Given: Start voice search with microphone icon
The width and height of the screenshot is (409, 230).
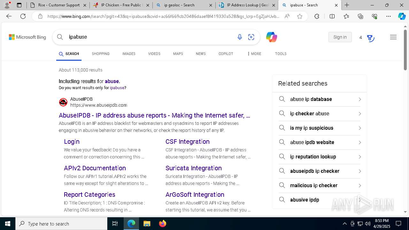Looking at the screenshot, I should [240, 37].
